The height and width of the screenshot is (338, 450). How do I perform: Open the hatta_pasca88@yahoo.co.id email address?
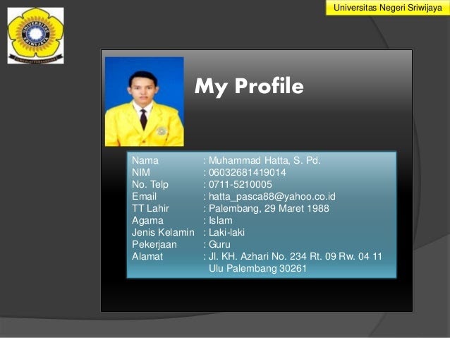click(272, 196)
